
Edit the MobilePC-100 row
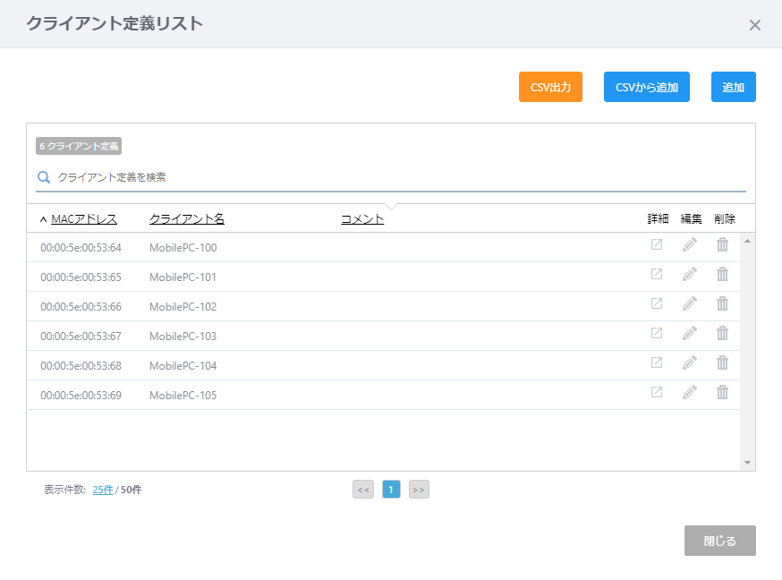[x=689, y=244]
